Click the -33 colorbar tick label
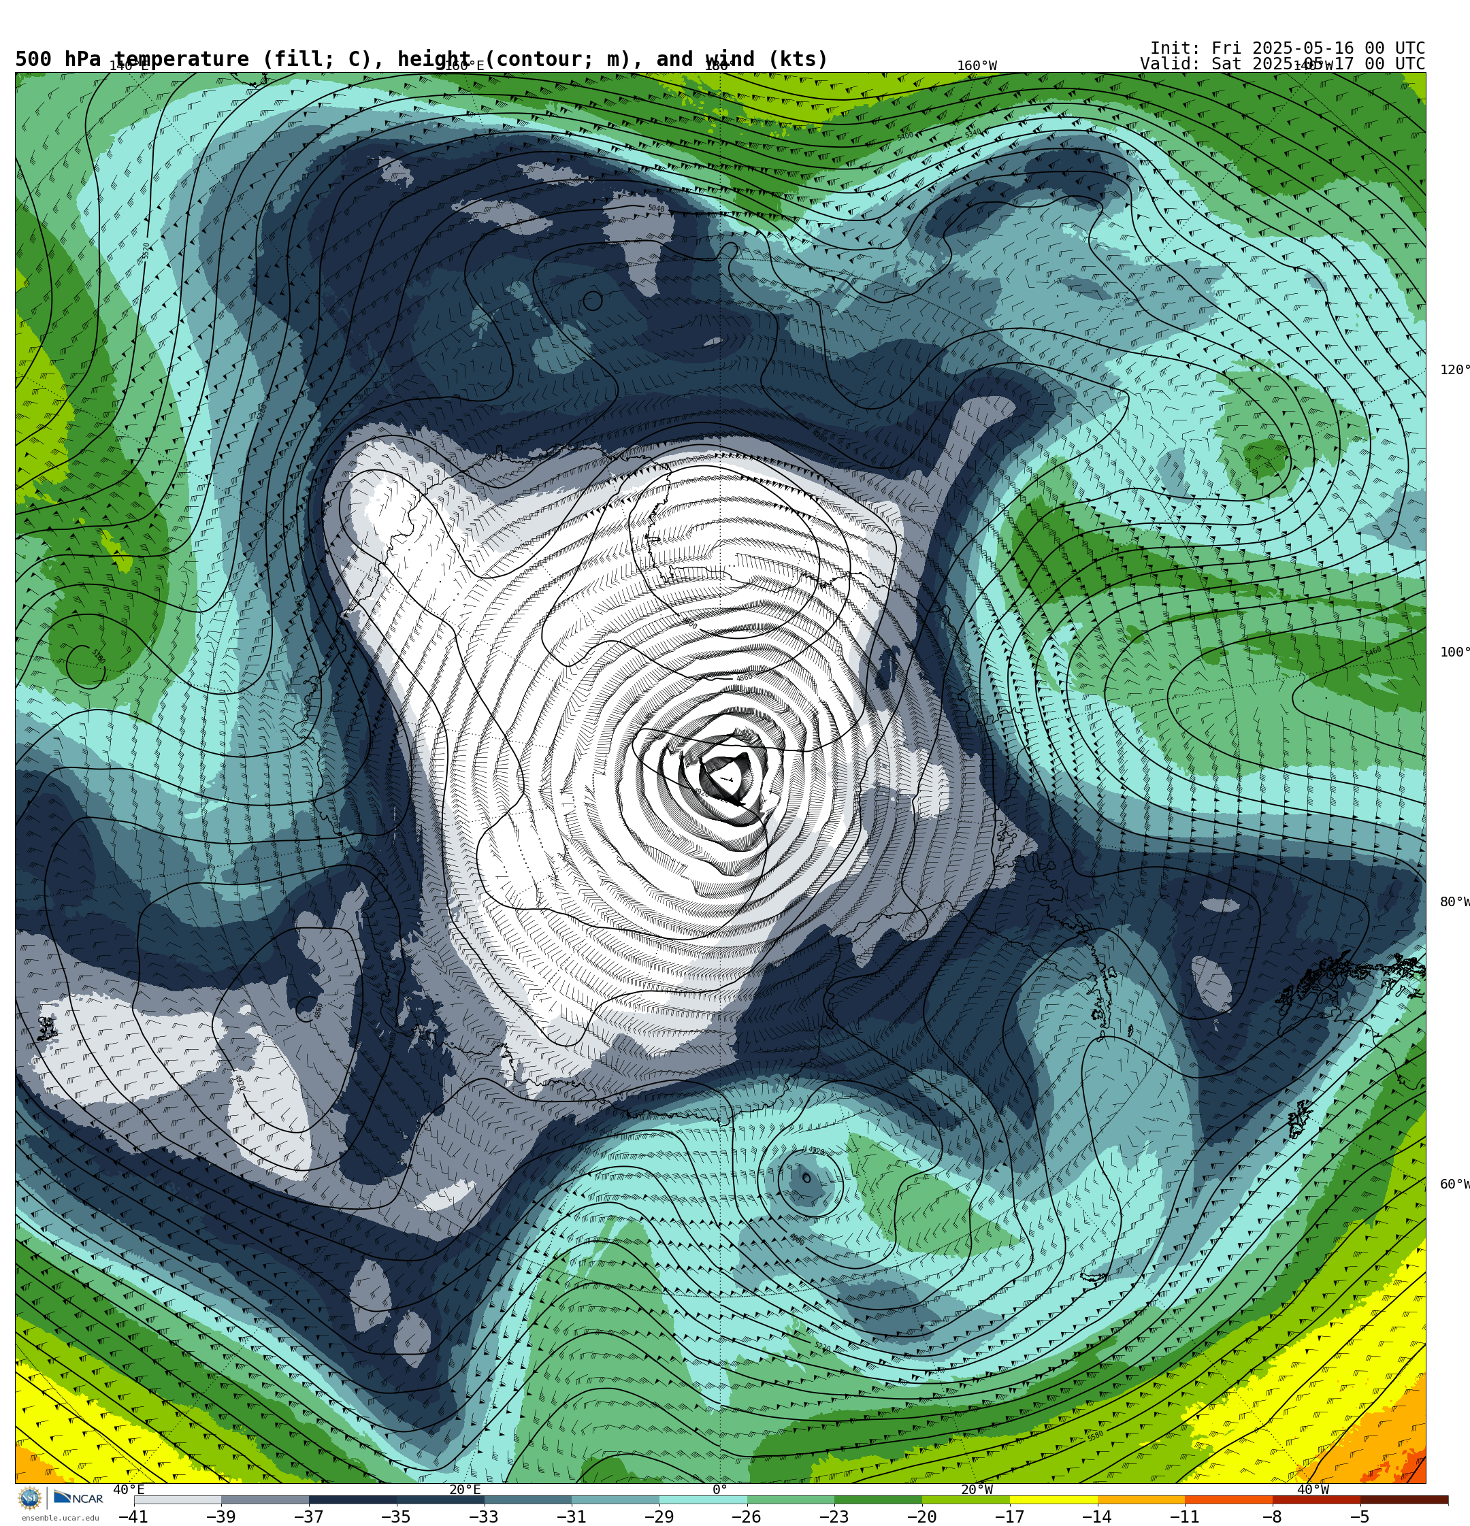The height and width of the screenshot is (1526, 1470). tap(484, 1516)
